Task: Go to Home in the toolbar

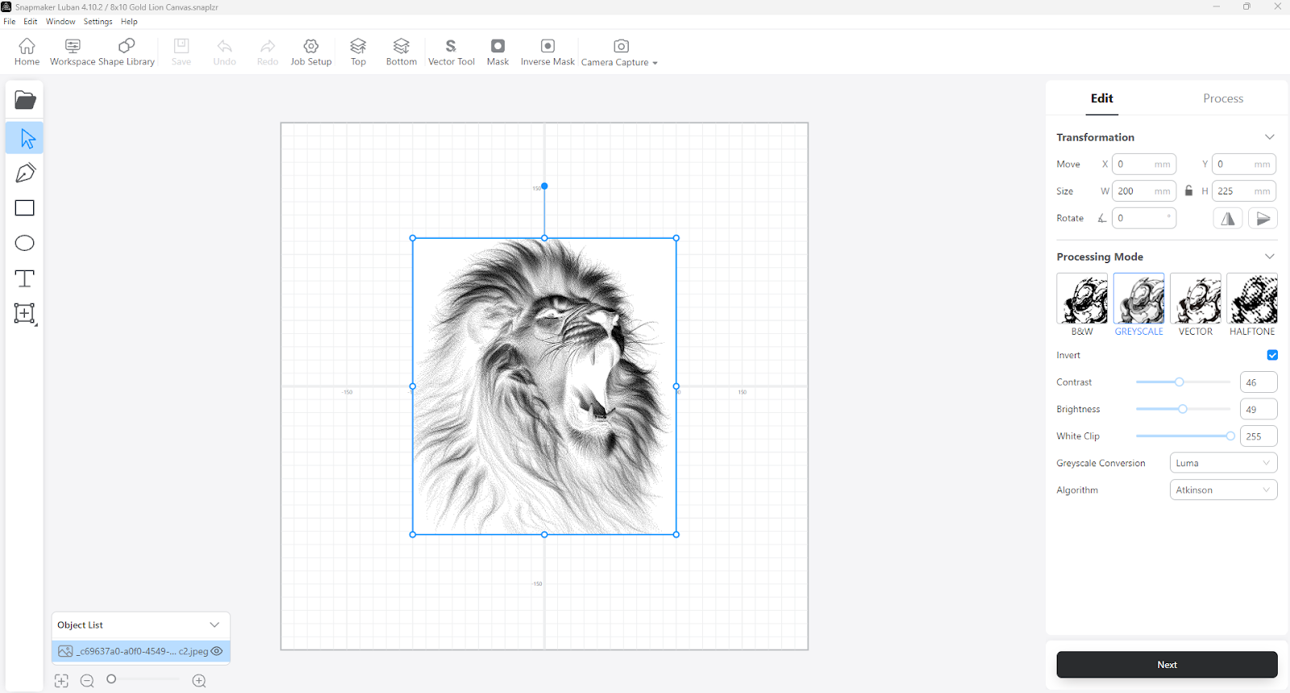Action: pos(27,52)
